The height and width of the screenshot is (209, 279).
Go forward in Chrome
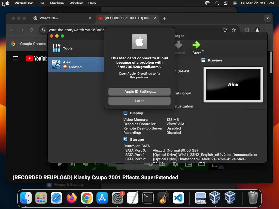point(22,30)
